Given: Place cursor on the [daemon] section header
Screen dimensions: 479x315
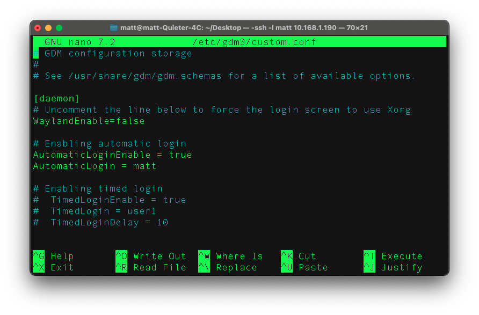Looking at the screenshot, I should [56, 99].
